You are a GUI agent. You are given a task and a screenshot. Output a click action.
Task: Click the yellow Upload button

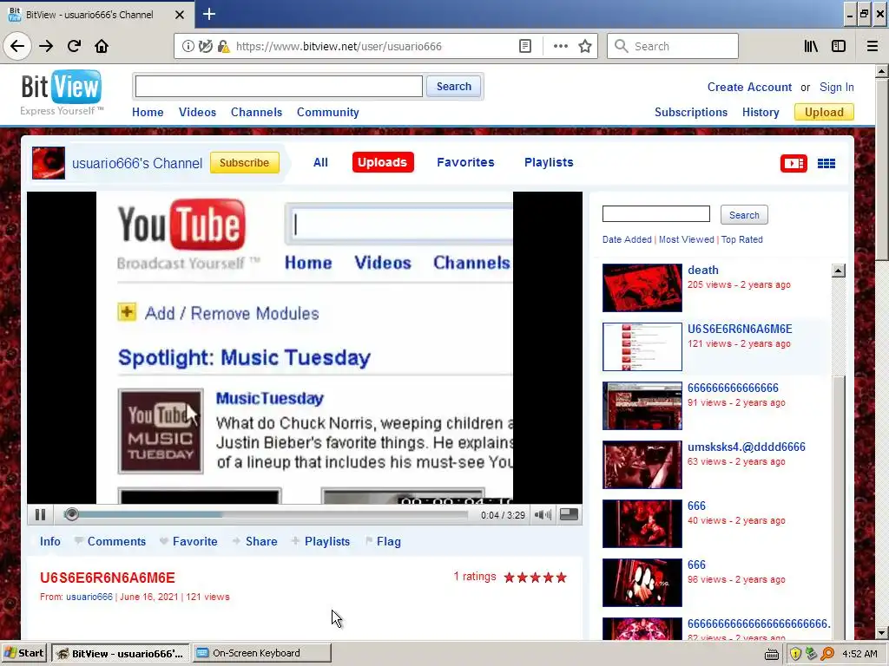(824, 112)
